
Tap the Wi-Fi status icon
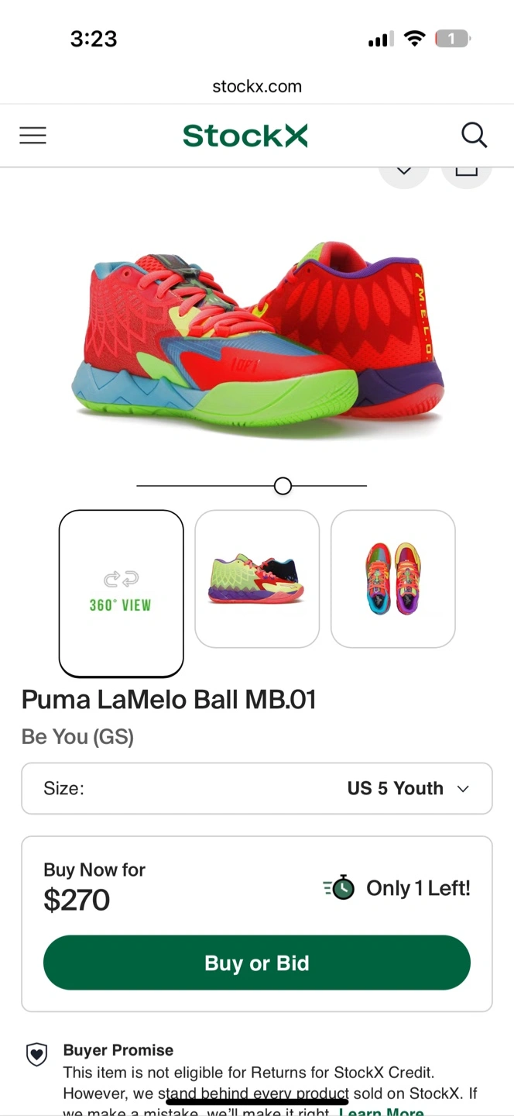415,39
